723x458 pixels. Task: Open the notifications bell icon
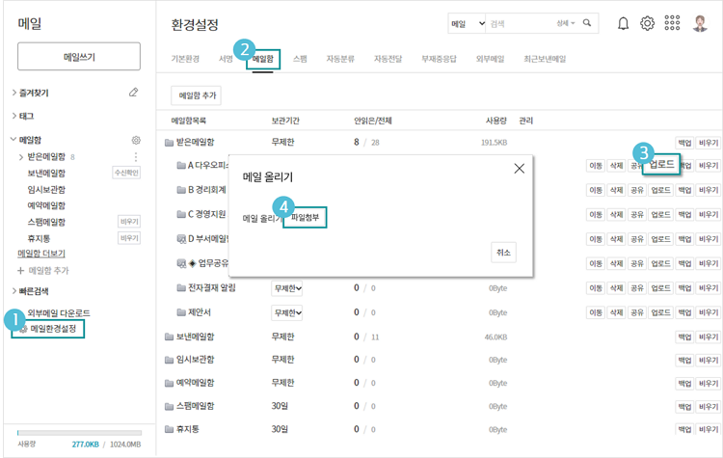tap(624, 23)
